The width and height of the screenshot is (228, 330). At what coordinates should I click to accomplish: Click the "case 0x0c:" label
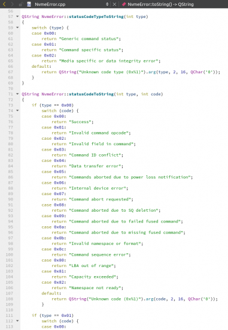54,249
